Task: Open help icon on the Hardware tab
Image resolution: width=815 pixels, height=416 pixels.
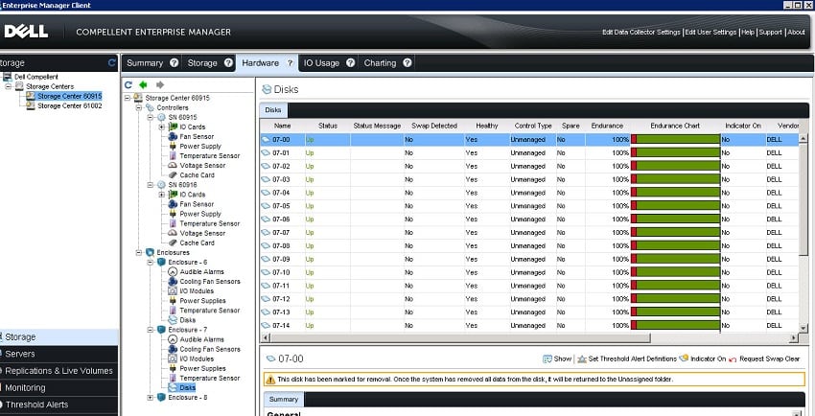Action: click(290, 63)
